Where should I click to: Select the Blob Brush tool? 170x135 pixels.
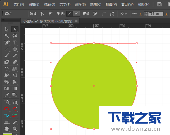(x=7, y=62)
